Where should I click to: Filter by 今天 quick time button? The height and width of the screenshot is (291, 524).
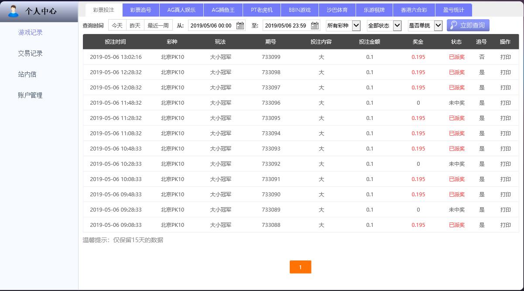117,26
